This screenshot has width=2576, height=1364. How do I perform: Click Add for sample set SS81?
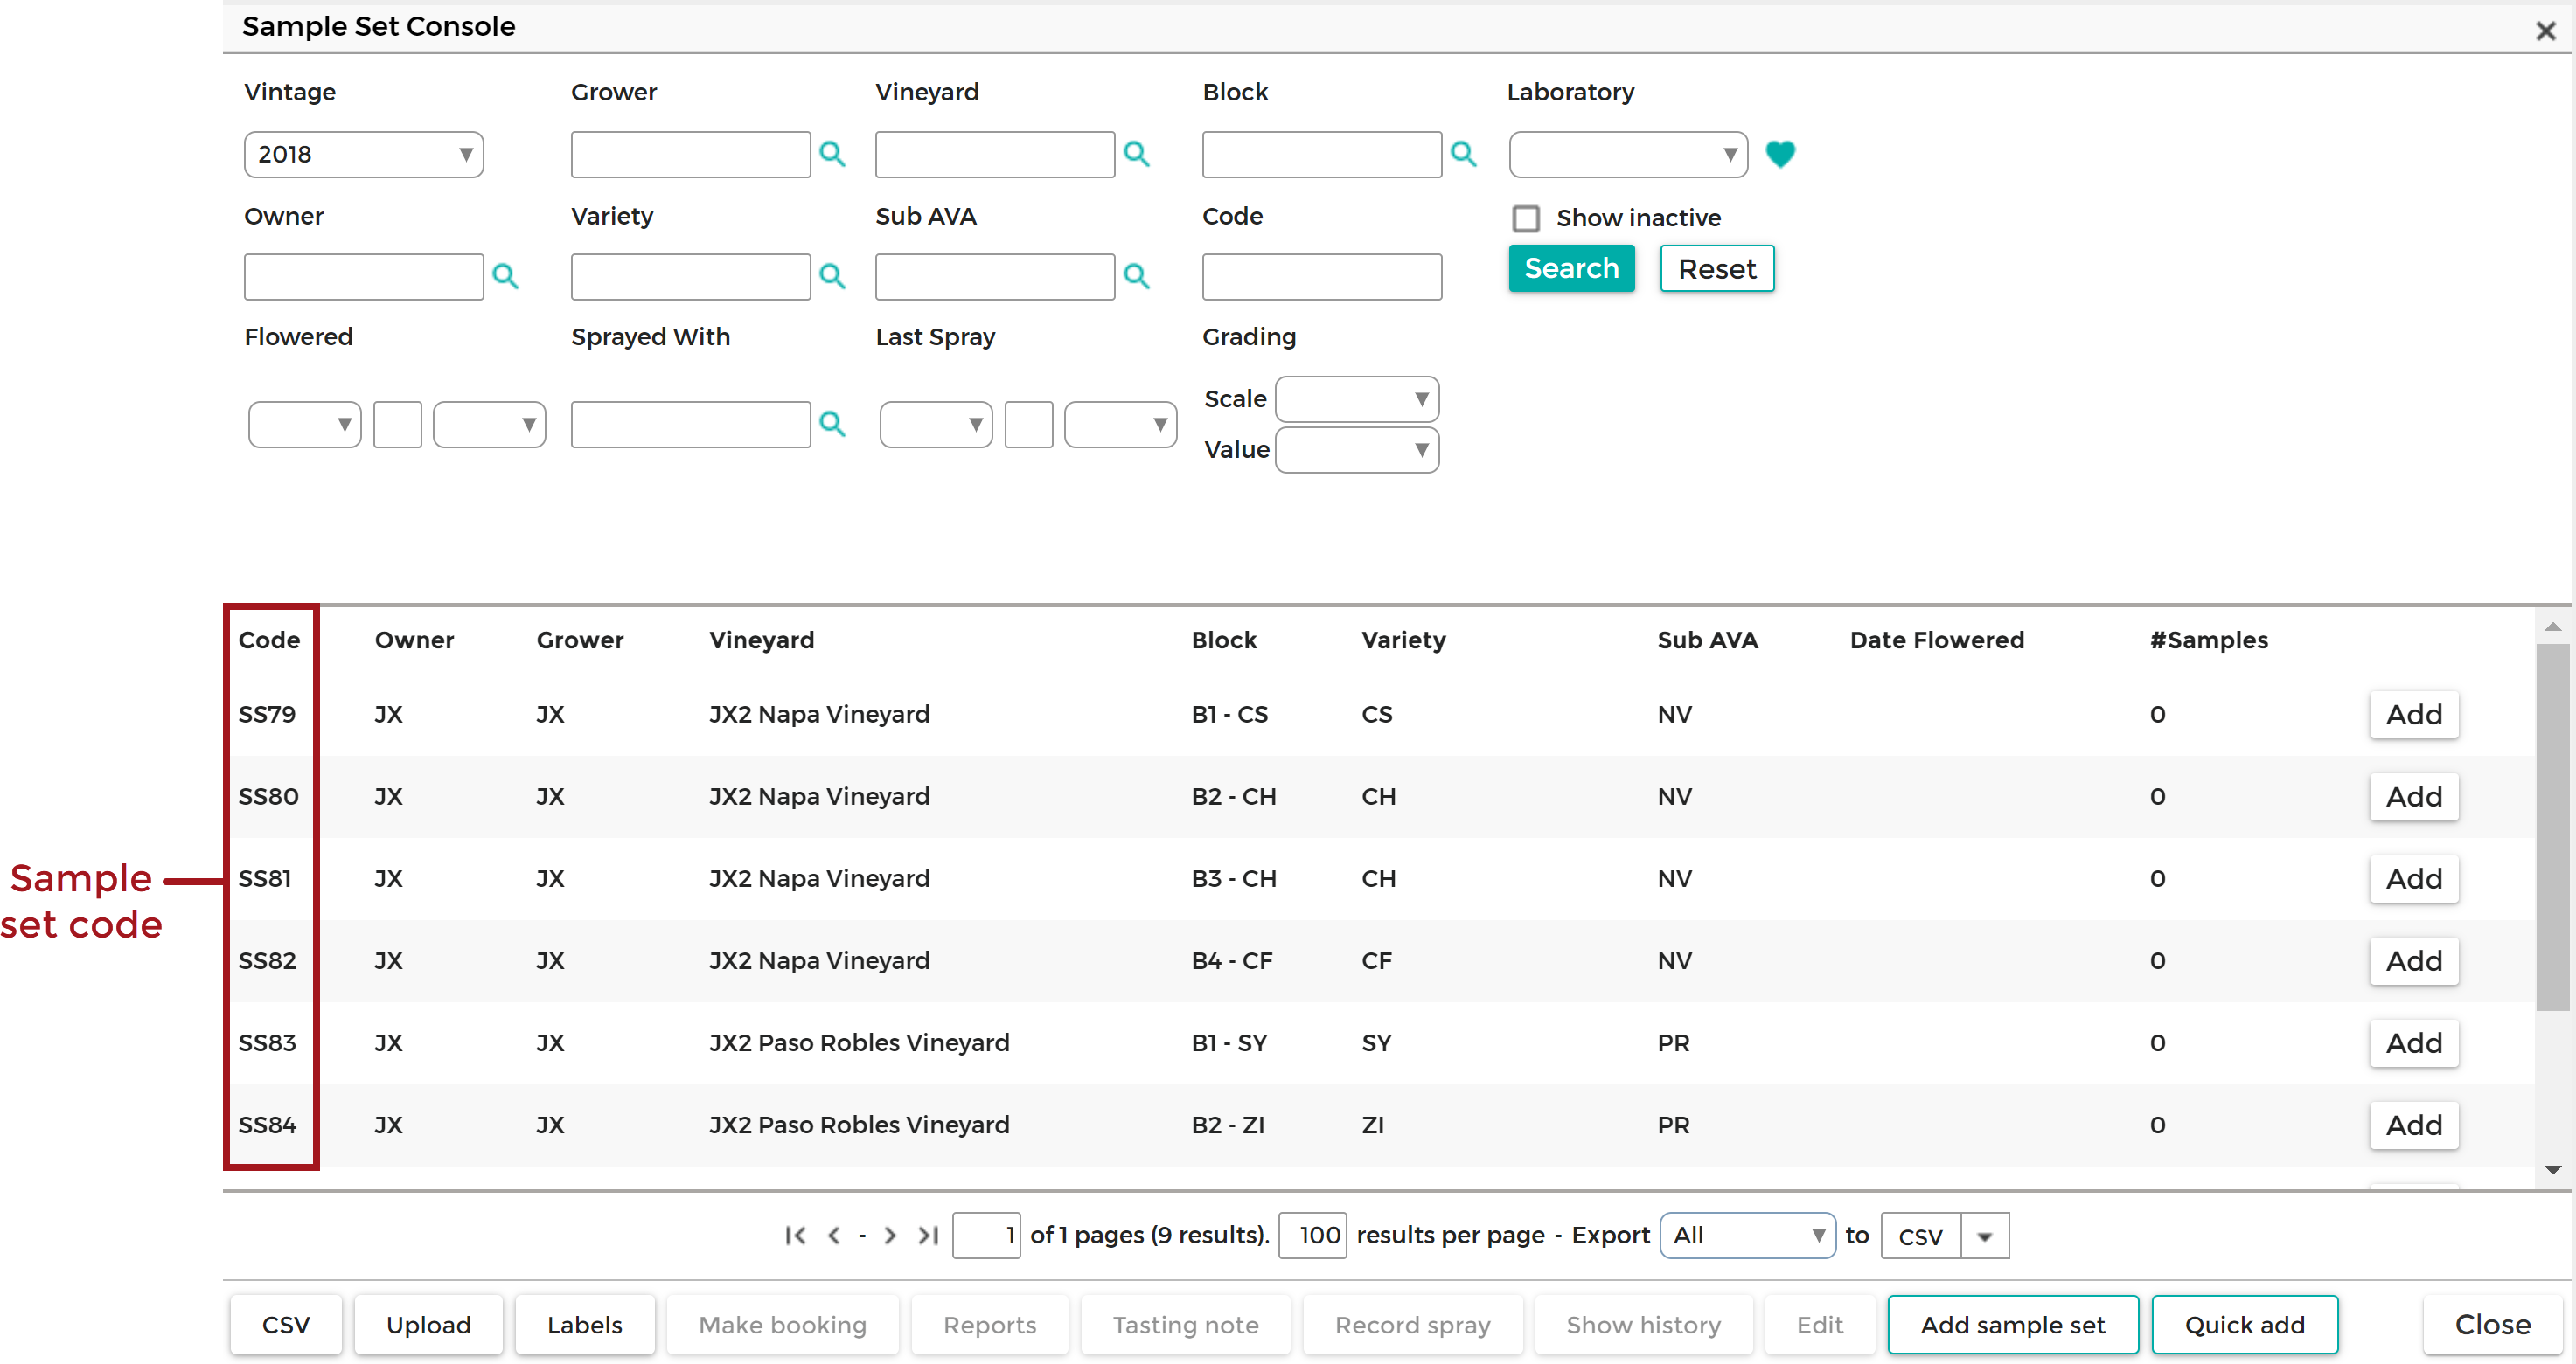tap(2413, 878)
